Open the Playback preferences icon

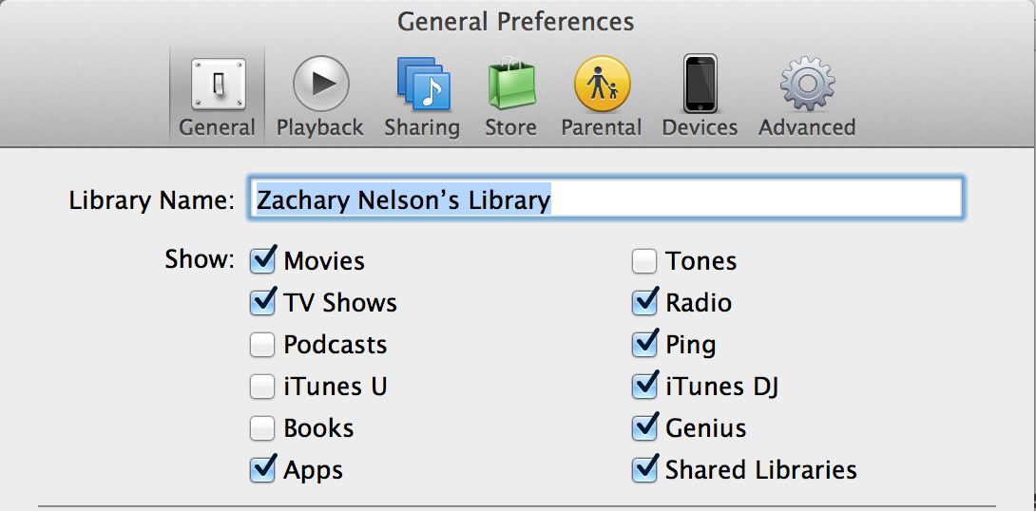click(x=320, y=84)
